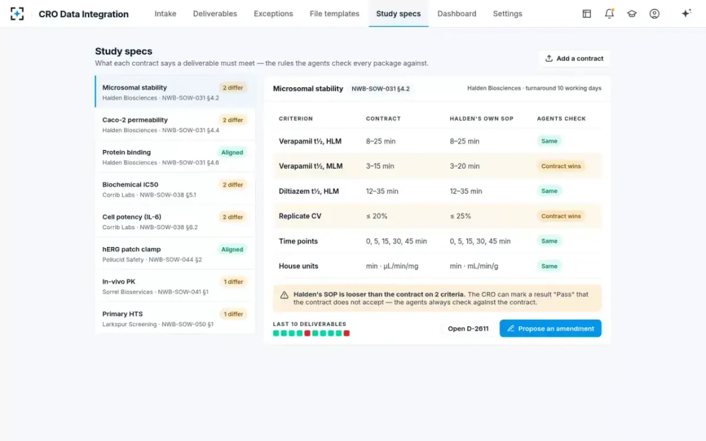706x441 pixels.
Task: Open the layout panel icon in header
Action: tap(587, 14)
